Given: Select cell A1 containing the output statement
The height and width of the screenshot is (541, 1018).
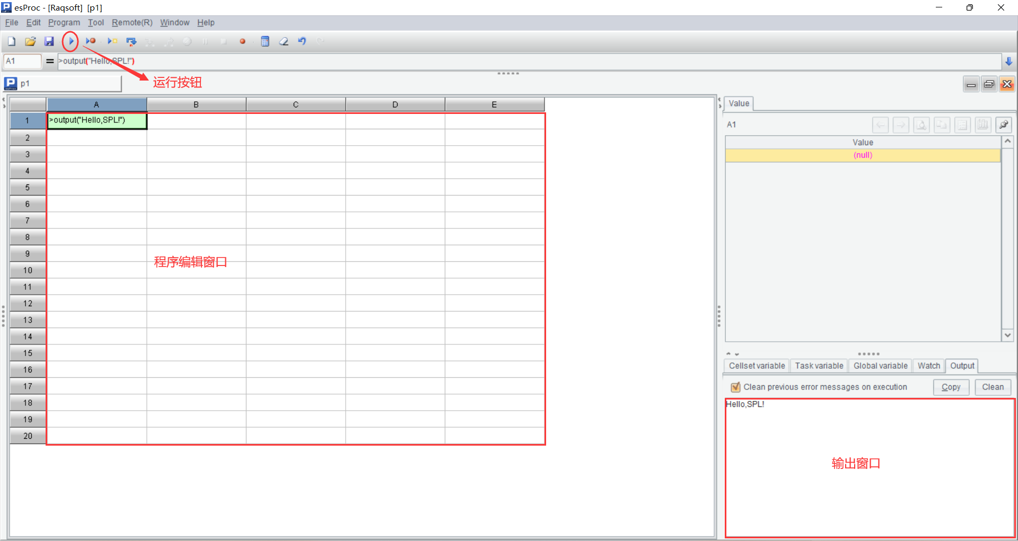Looking at the screenshot, I should click(x=96, y=121).
